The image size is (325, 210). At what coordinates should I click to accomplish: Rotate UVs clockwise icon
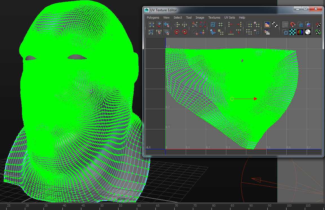[184, 32]
